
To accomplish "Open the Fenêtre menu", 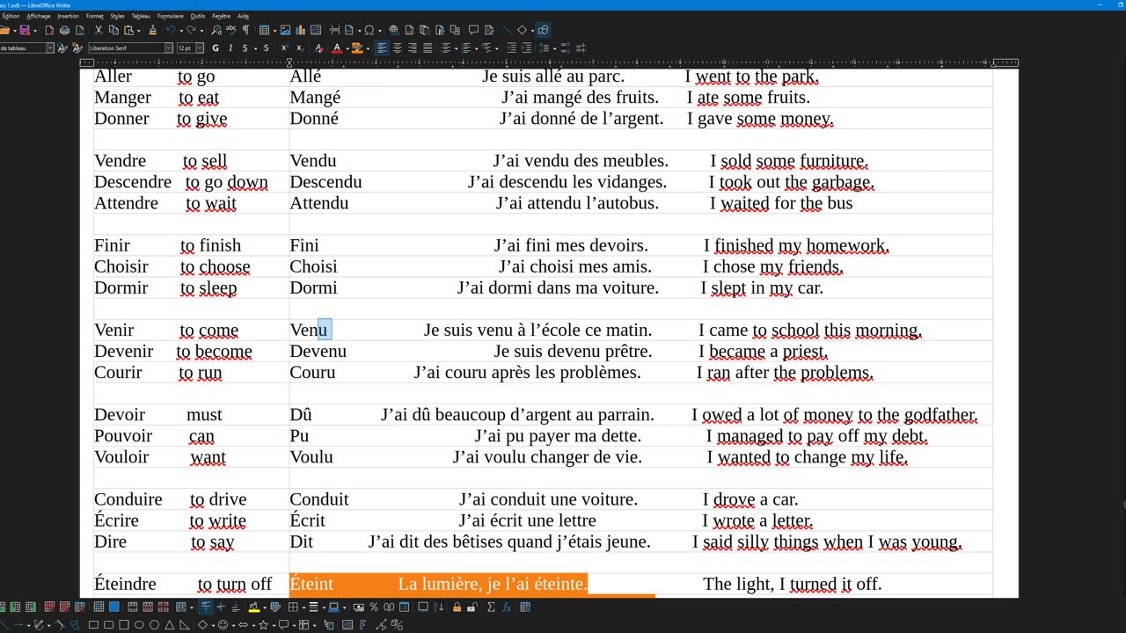I will click(x=221, y=16).
